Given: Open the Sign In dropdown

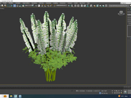Looking at the screenshot, I should (126, 3).
